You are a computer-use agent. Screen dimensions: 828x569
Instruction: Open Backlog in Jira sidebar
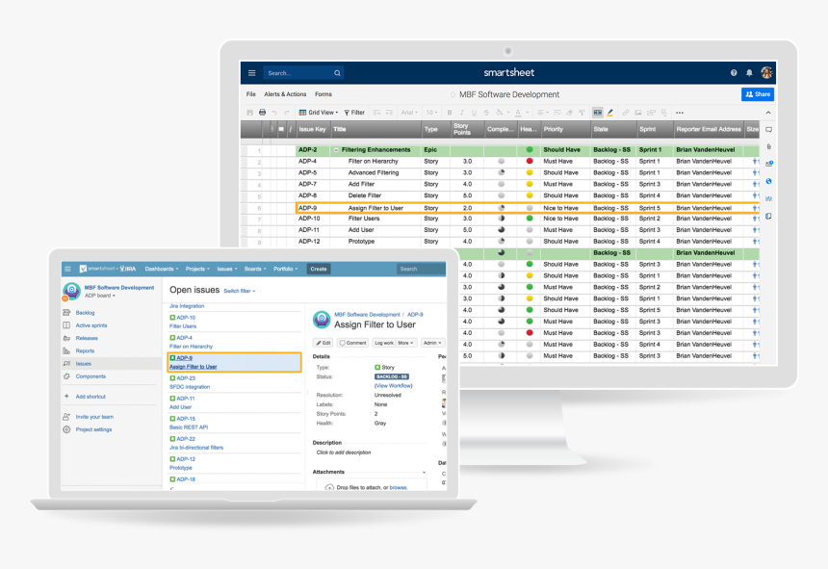pyautogui.click(x=85, y=313)
